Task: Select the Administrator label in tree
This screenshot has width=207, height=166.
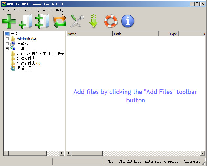Action: [x=27, y=39]
